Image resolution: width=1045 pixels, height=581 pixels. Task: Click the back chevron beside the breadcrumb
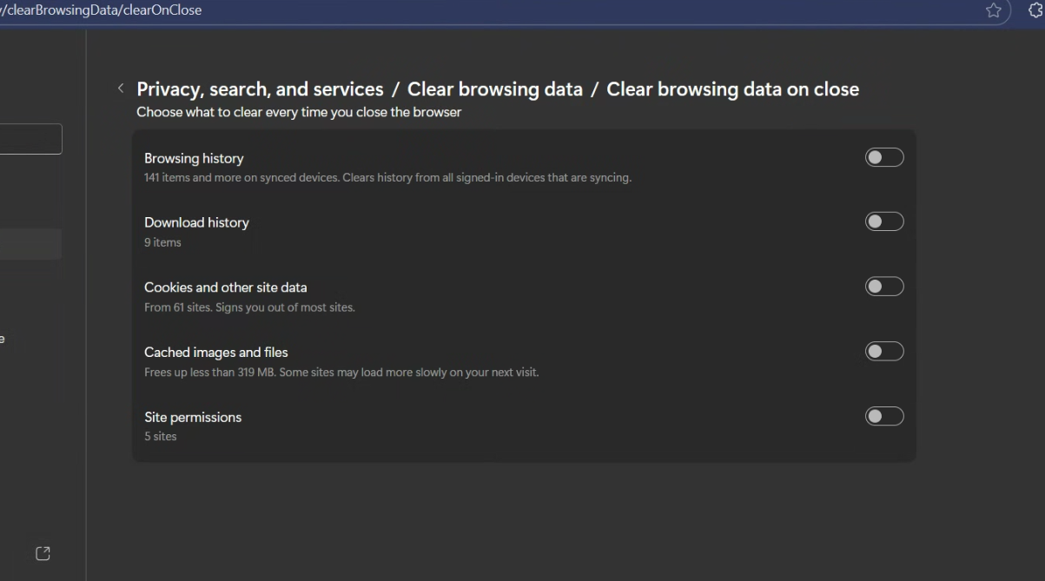(x=121, y=89)
